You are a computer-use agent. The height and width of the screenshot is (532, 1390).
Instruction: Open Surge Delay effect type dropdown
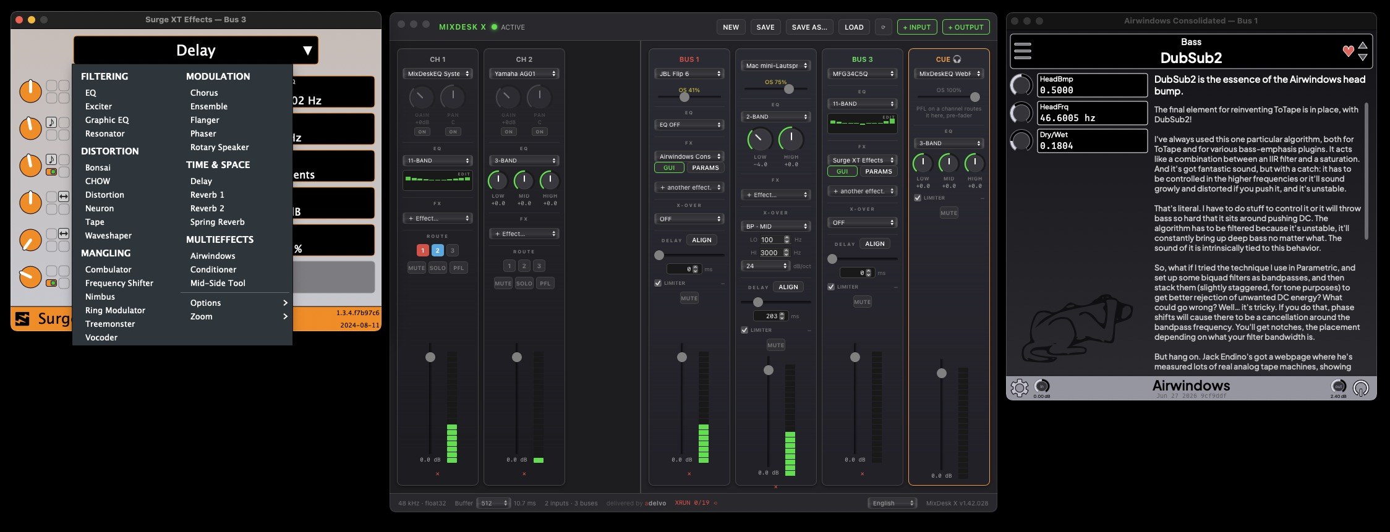[196, 50]
